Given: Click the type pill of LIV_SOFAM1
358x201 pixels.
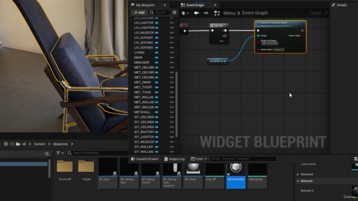Looking at the screenshot, I should point(157,37).
